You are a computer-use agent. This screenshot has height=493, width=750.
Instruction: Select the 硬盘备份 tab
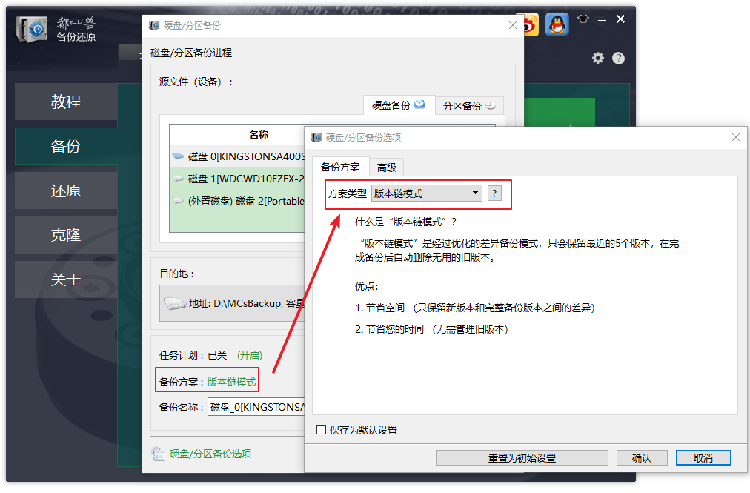click(x=398, y=105)
